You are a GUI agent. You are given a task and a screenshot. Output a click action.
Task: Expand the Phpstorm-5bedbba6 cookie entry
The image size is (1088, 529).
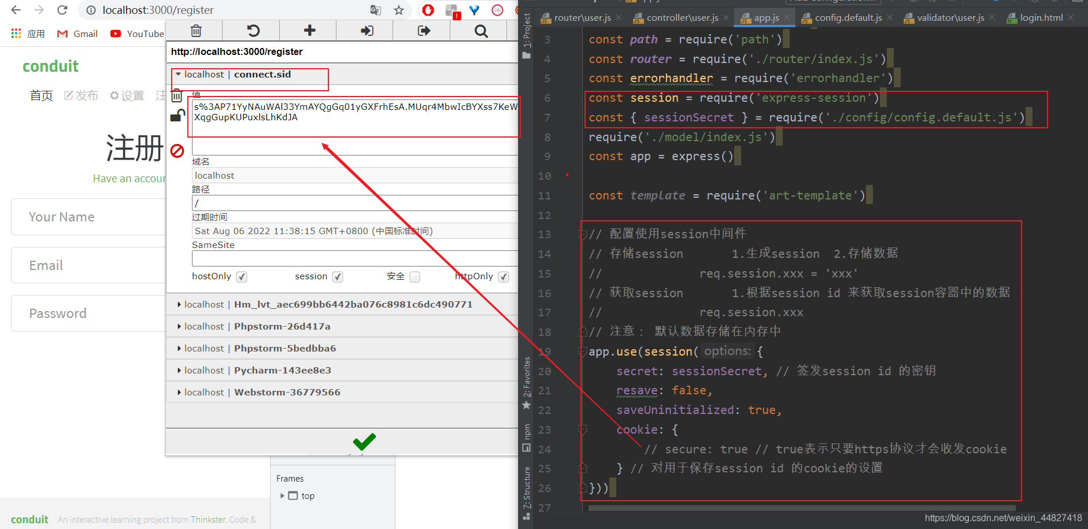point(179,348)
